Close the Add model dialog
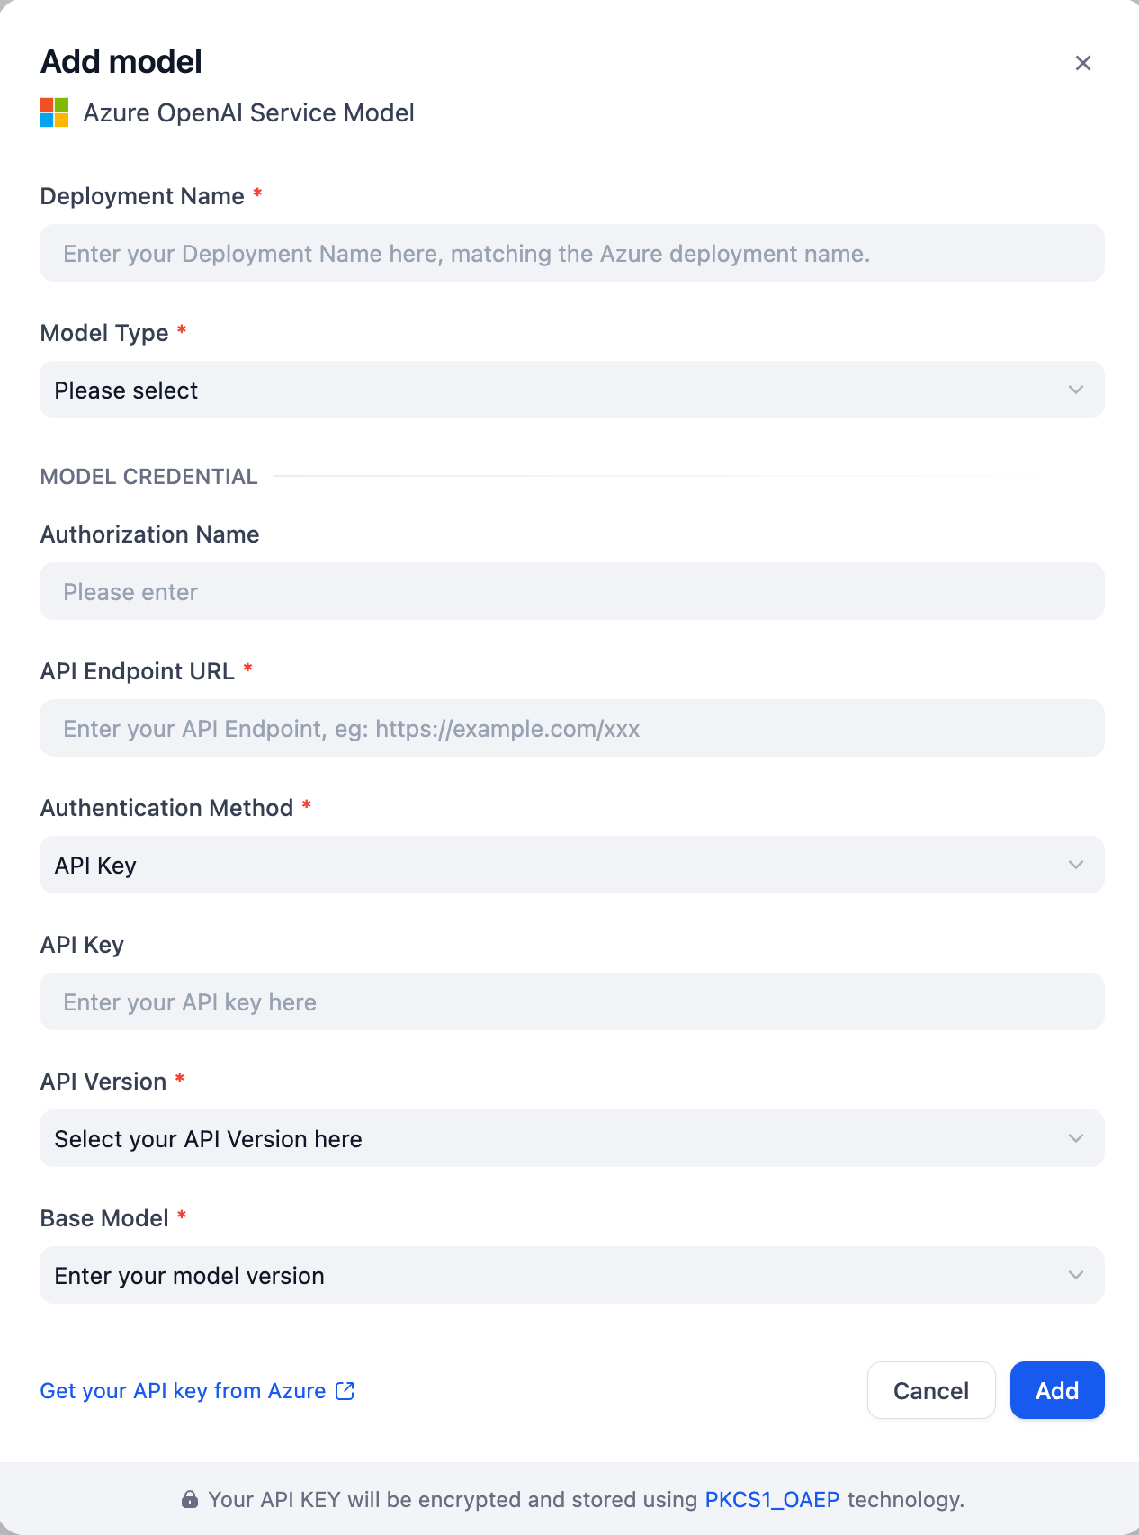 pos(1083,63)
